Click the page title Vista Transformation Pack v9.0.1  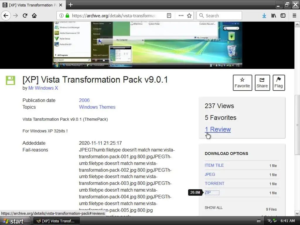point(95,80)
